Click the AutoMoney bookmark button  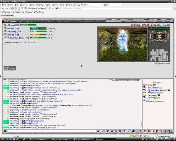(39, 12)
